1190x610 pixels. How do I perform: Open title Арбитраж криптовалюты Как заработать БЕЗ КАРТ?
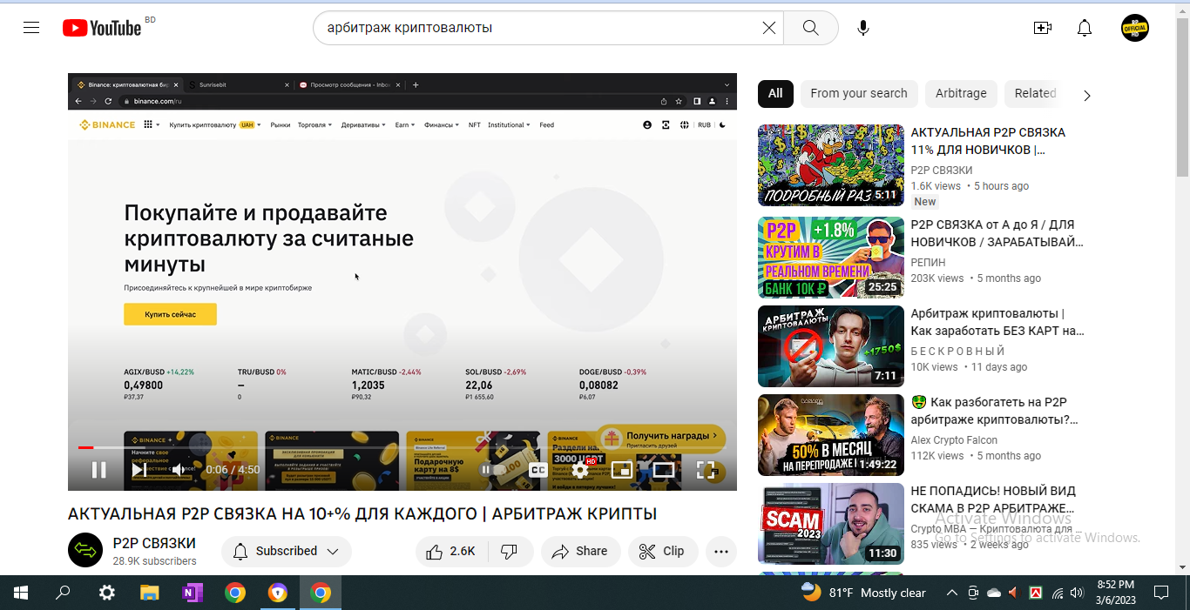[x=997, y=322]
